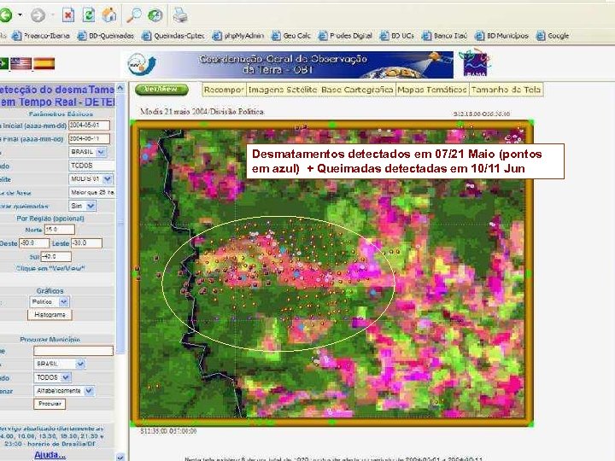Image resolution: width=615 pixels, height=461 pixels.
Task: Open the Mapas Temáticos menu
Action: point(432,90)
